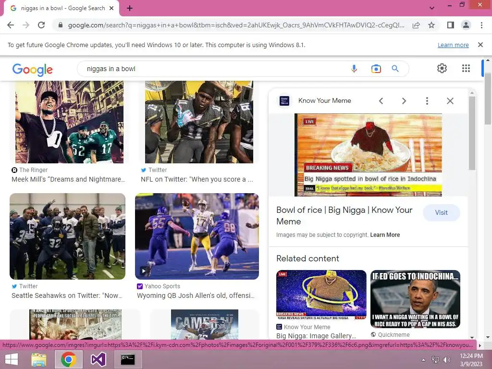Share this page using the share icon
This screenshot has width=492, height=369.
click(416, 25)
